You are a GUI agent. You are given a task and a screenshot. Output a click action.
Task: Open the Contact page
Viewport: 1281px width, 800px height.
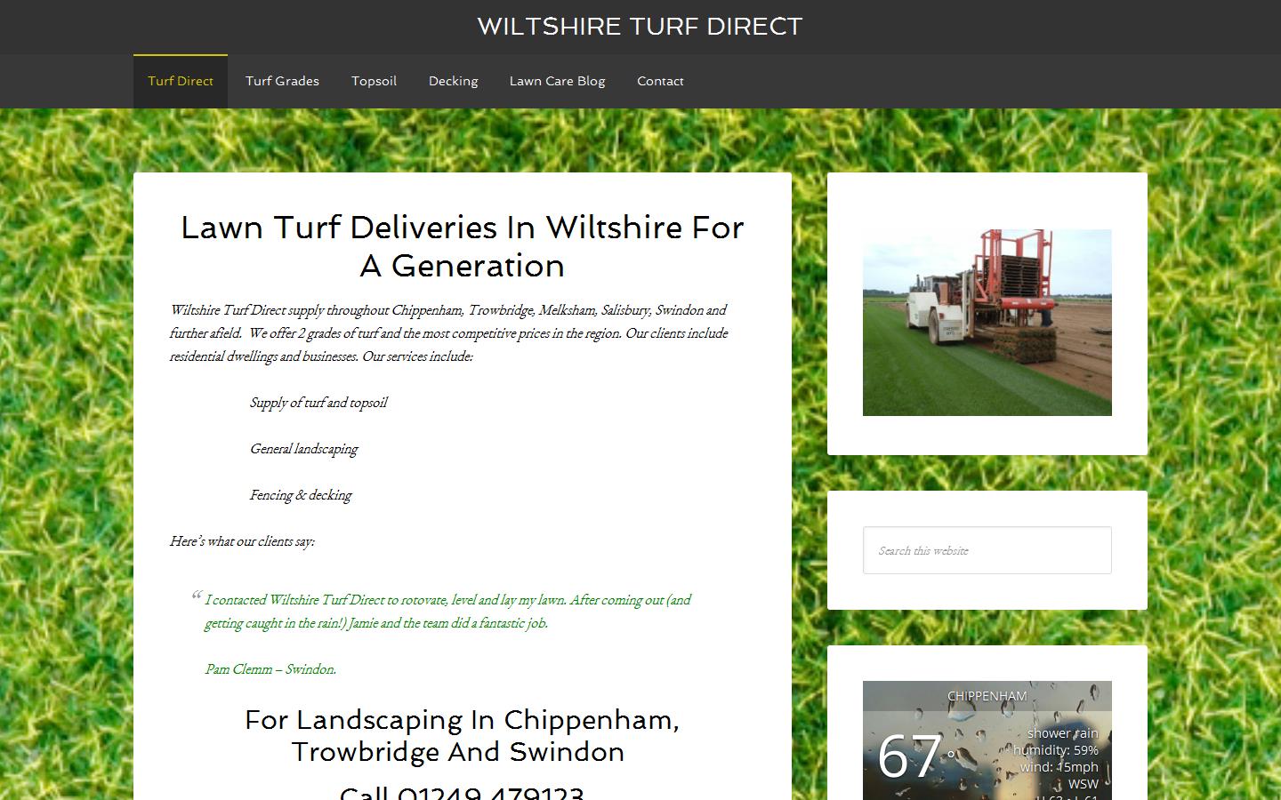[x=660, y=81]
